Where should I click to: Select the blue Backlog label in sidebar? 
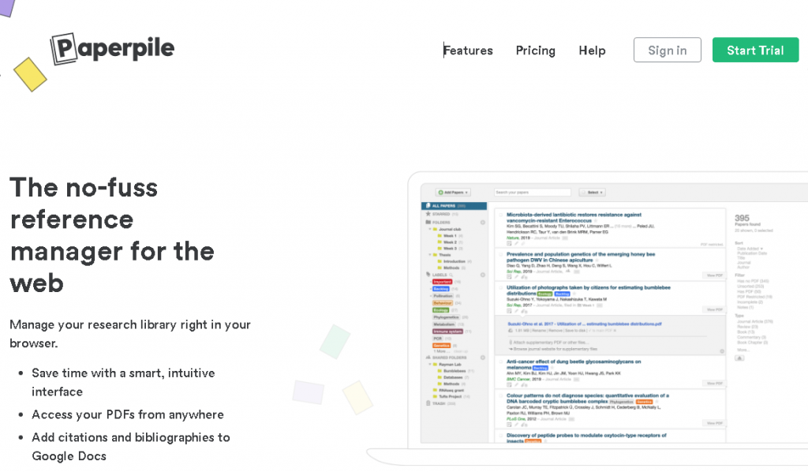pos(441,289)
